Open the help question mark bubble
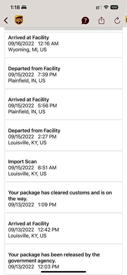The height and width of the screenshot is (275, 127). coord(85,21)
